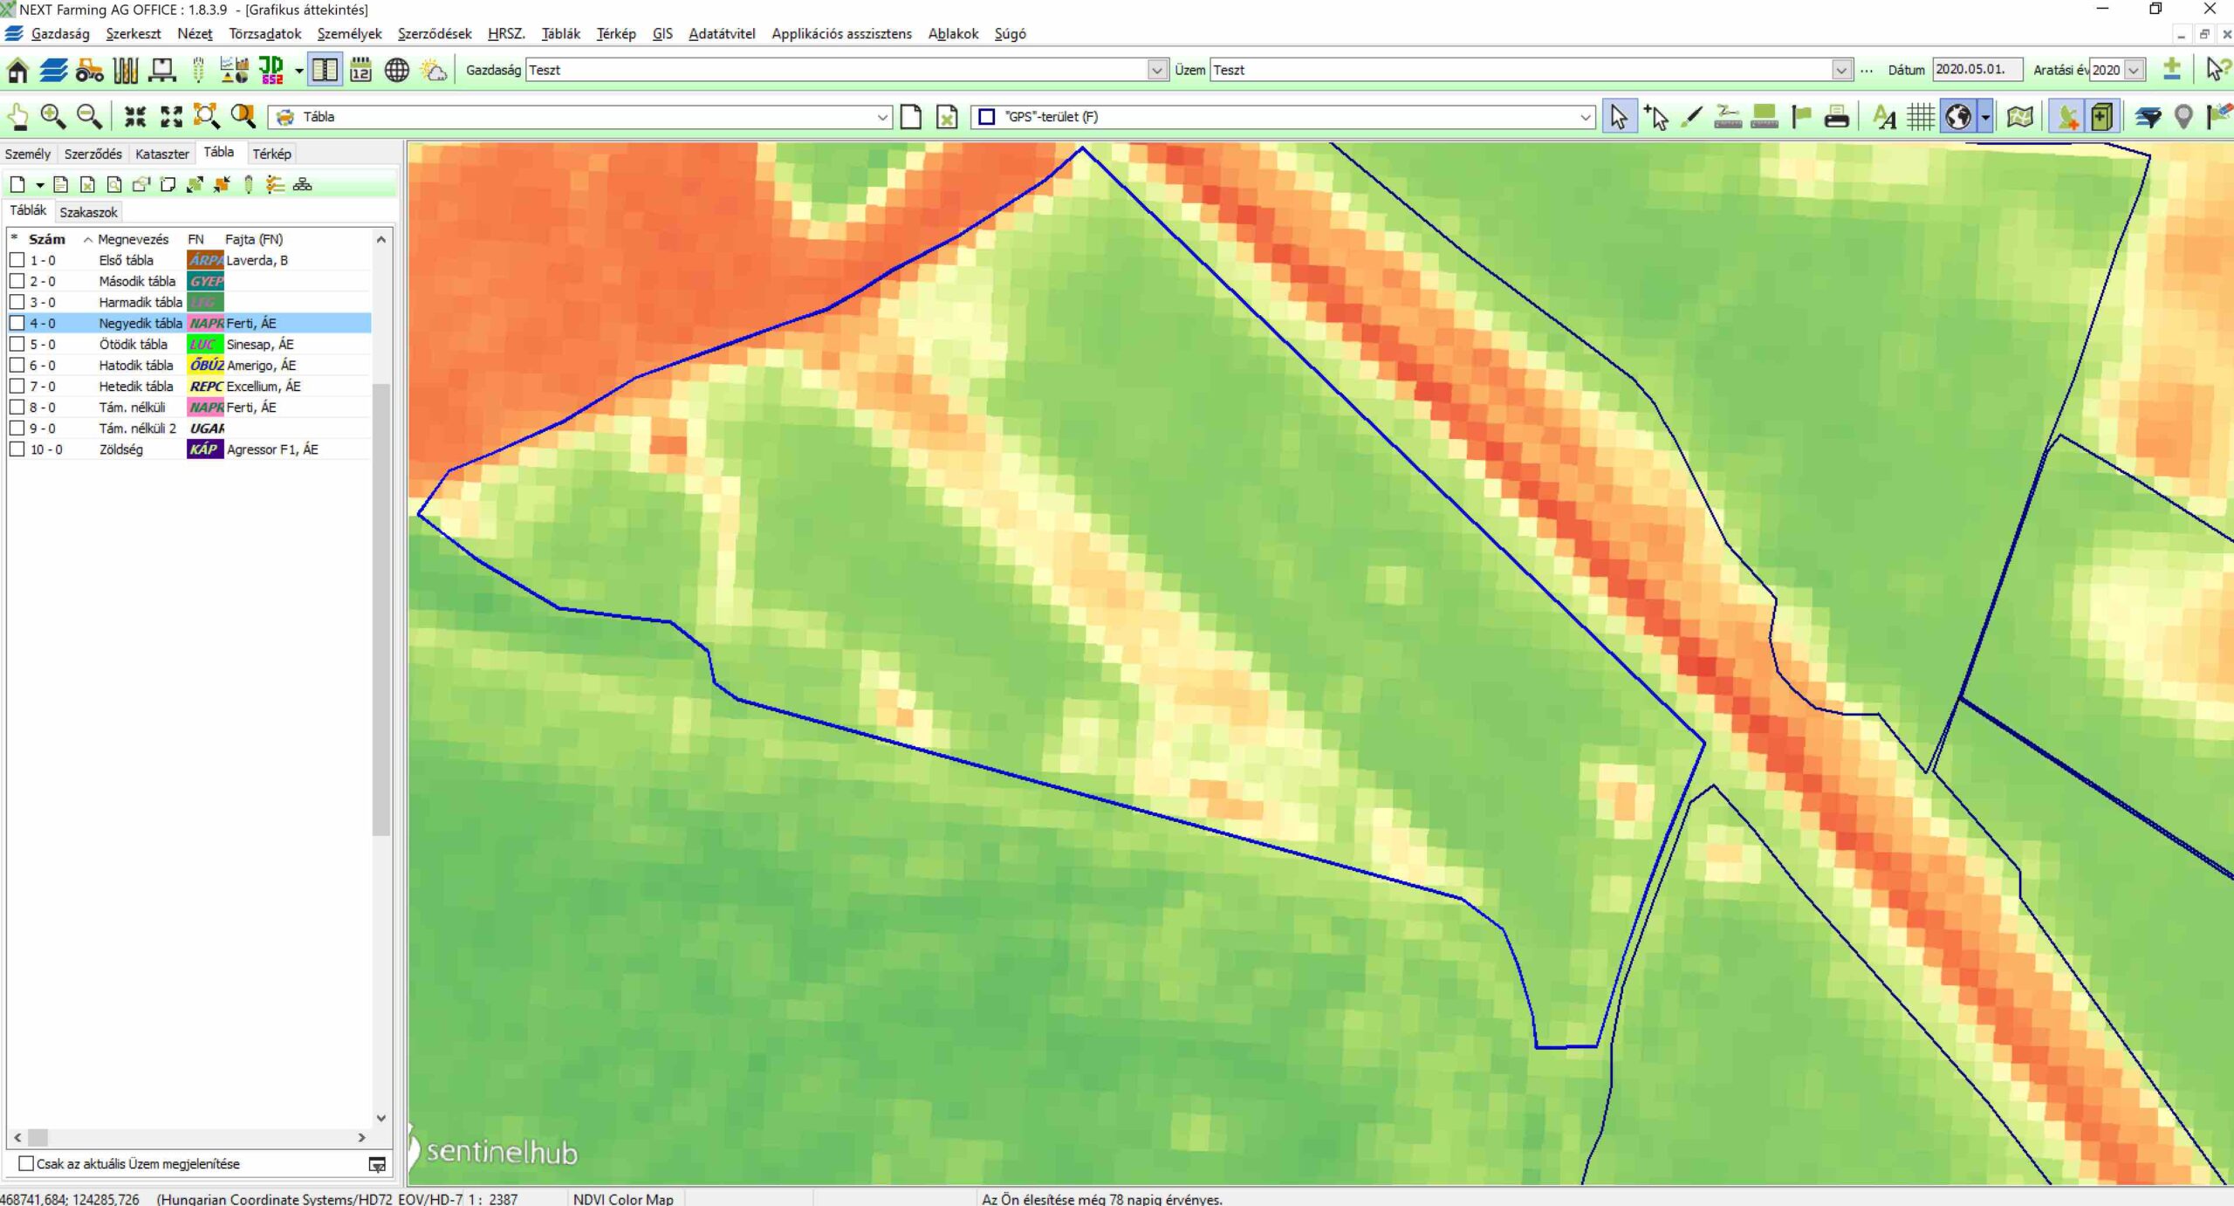2234x1206 pixels.
Task: Click the tractor machinery icon
Action: click(x=89, y=71)
